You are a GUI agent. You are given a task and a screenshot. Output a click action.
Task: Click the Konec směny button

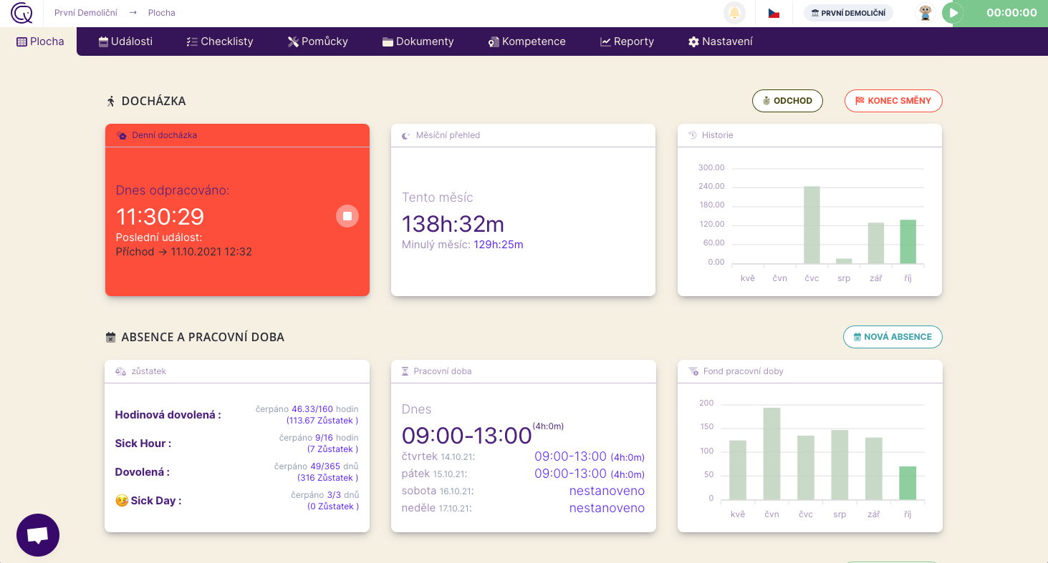click(x=893, y=101)
